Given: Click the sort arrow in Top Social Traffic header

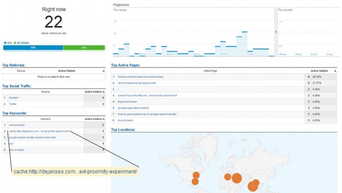Looking at the screenshot, I should 104,92.
